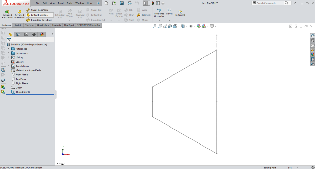
Task: Open the Reference Geometry dropdown arrow
Action: pyautogui.click(x=159, y=20)
